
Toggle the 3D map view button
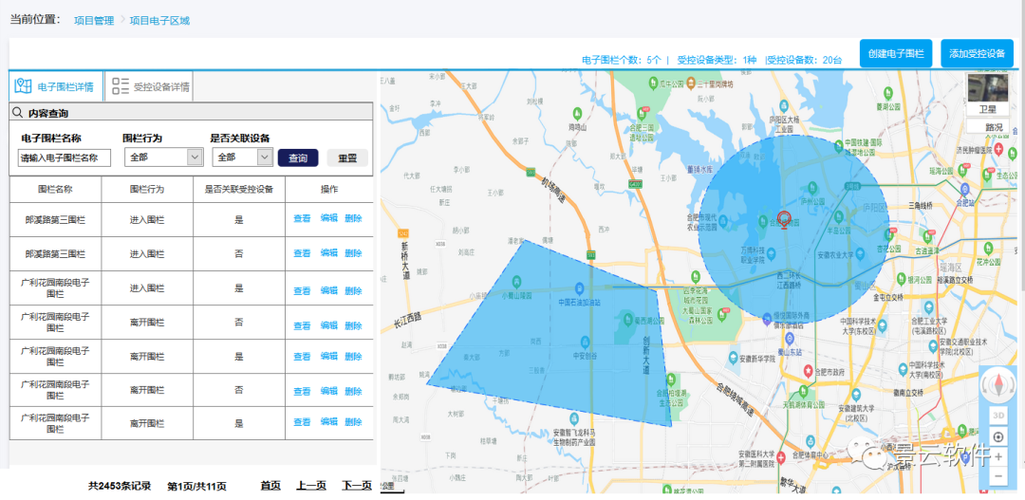point(997,415)
